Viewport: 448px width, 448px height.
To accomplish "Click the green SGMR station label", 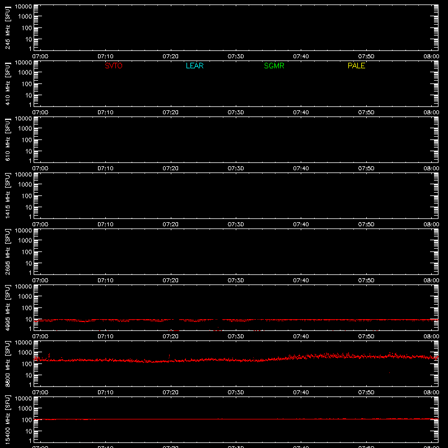I will pos(274,66).
